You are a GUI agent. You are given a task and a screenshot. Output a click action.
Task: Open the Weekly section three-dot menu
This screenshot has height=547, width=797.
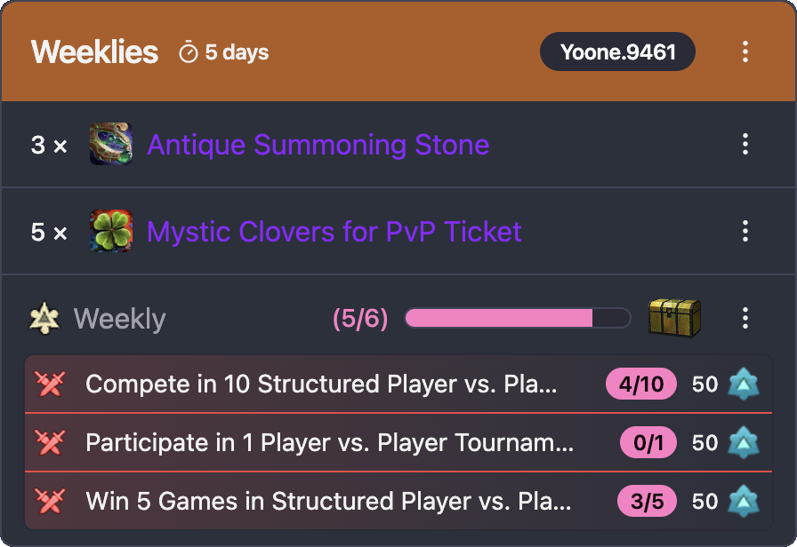coord(745,318)
